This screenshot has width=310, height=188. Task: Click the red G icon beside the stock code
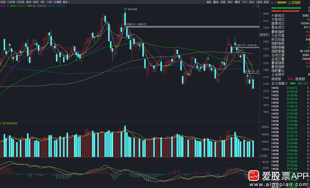pyautogui.click(x=272, y=2)
